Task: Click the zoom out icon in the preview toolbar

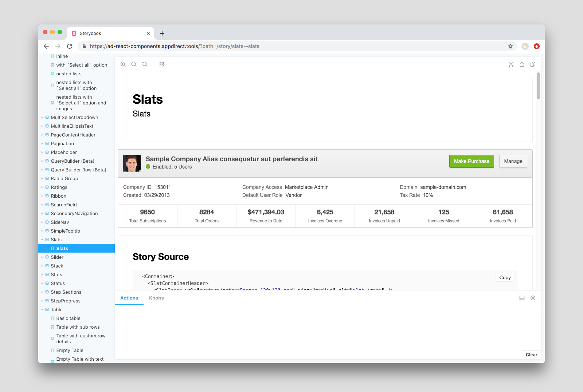Action: (134, 64)
